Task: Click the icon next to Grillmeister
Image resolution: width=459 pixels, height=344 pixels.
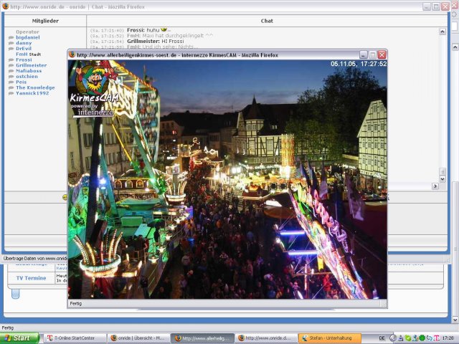Action: 11,65
